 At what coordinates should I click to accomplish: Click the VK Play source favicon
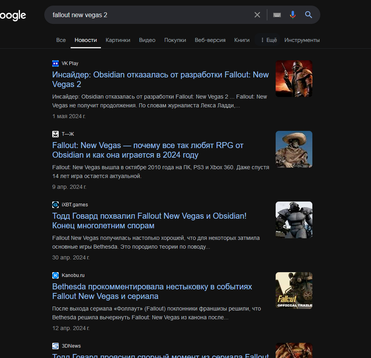coord(55,63)
